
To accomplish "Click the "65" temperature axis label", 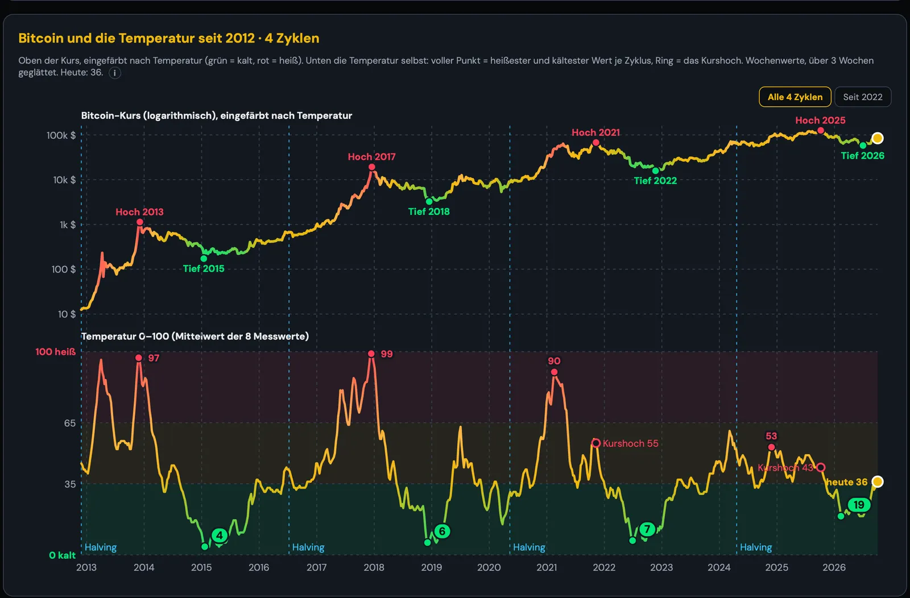I will (x=69, y=423).
